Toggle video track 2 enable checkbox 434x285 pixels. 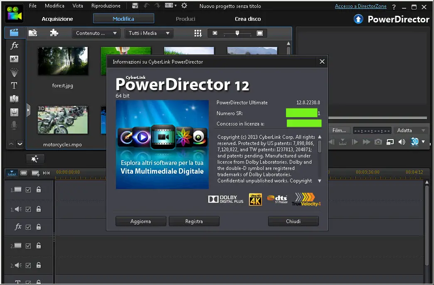pos(28,246)
